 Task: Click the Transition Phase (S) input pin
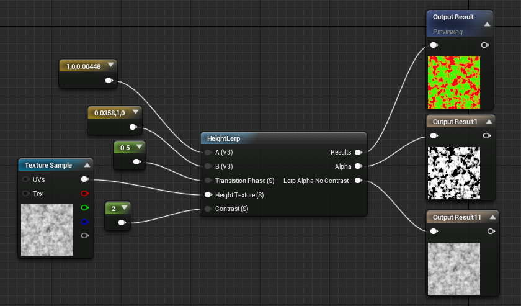tap(208, 181)
